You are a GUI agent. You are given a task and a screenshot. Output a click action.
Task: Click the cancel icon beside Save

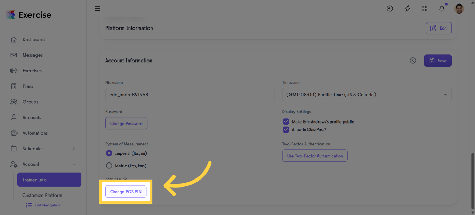tap(413, 61)
